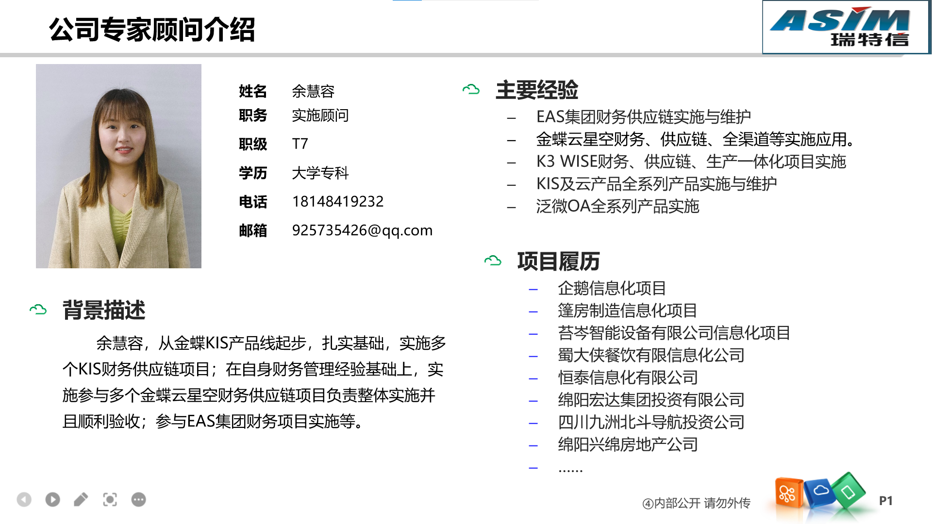Click the 邮箱 field label
This screenshot has height=524, width=932.
tap(253, 230)
